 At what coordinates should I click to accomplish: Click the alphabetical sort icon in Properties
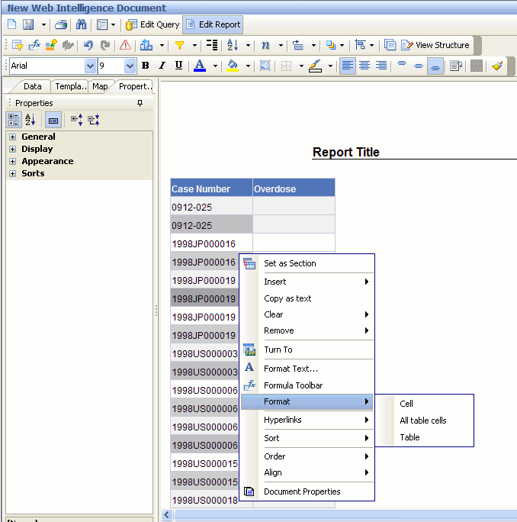(x=31, y=120)
